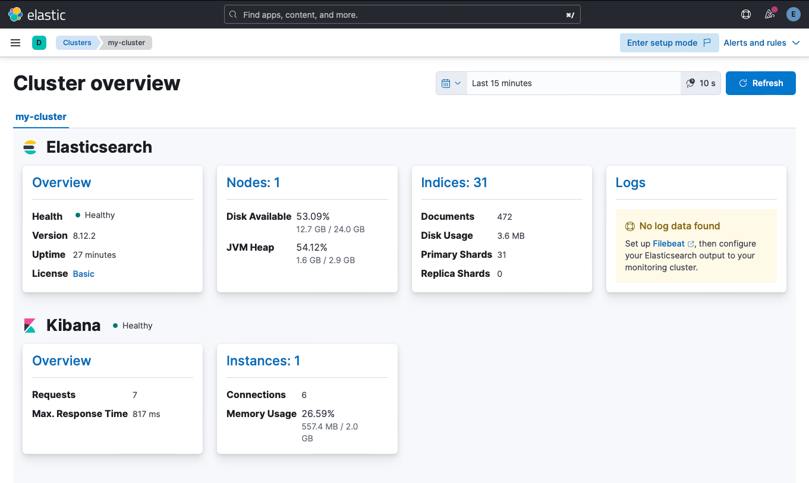Click the Primary Shards label

[x=457, y=254]
